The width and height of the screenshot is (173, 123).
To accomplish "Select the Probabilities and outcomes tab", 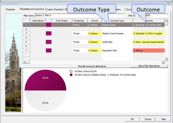I will pos(32,9).
